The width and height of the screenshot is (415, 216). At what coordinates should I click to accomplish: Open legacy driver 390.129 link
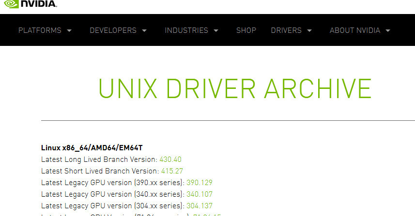[200, 183]
